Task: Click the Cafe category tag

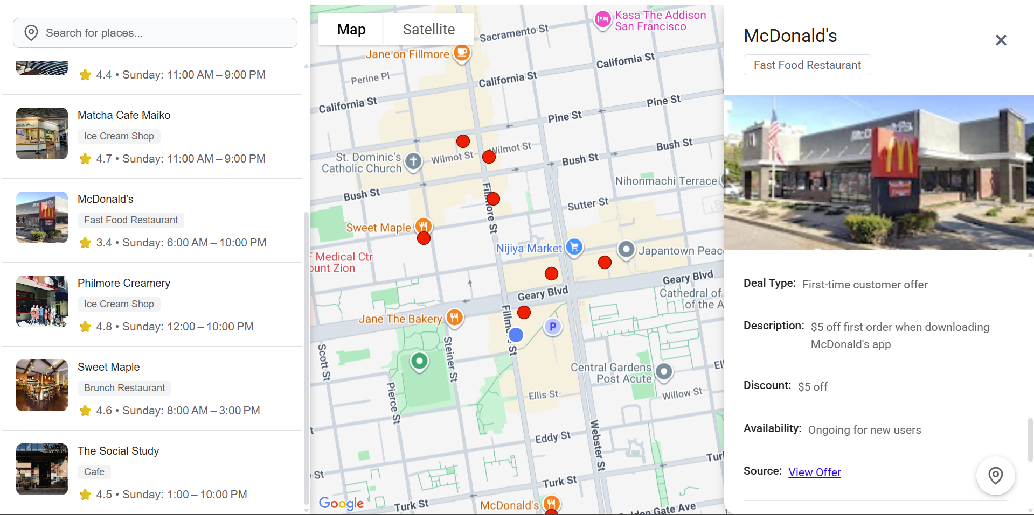Action: tap(94, 472)
